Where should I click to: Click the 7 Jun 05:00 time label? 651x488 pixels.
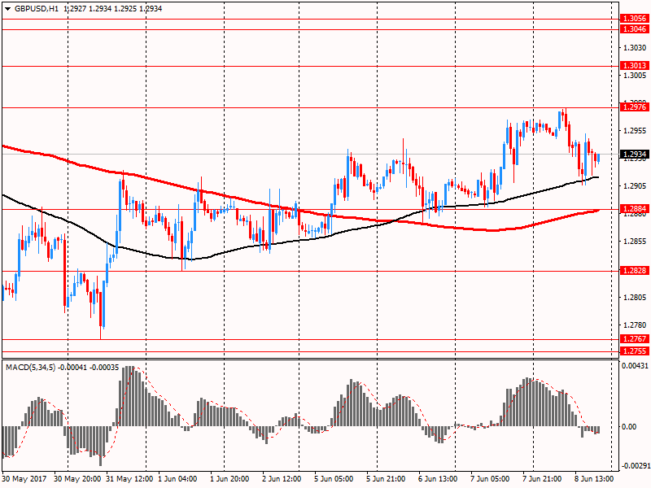(x=490, y=479)
